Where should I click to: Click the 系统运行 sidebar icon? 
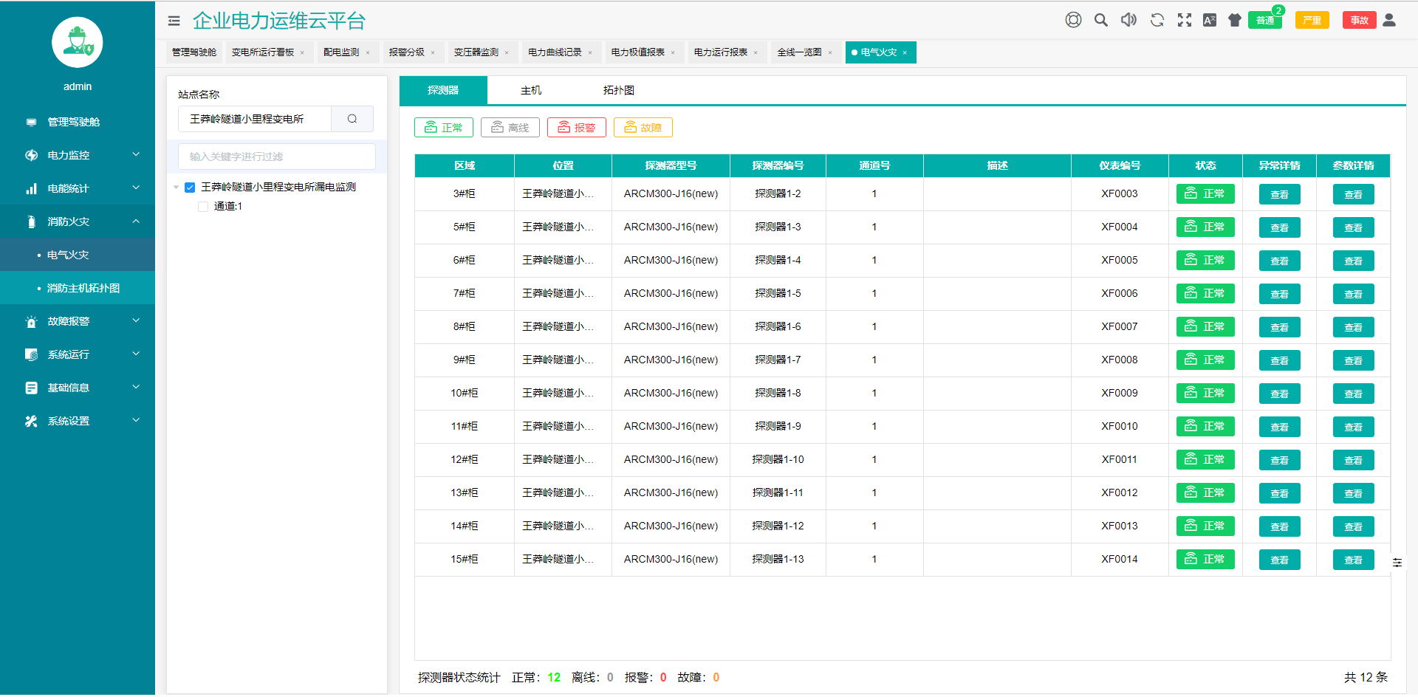coord(31,354)
